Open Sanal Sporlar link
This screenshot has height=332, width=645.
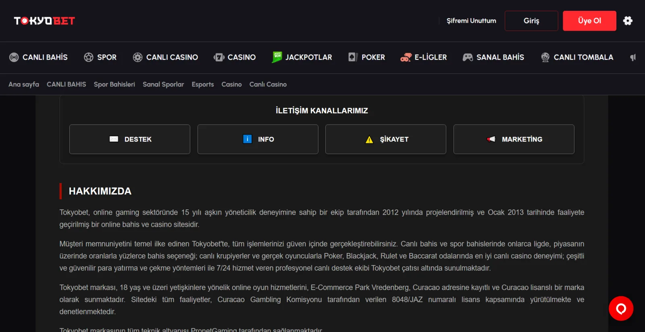point(163,84)
